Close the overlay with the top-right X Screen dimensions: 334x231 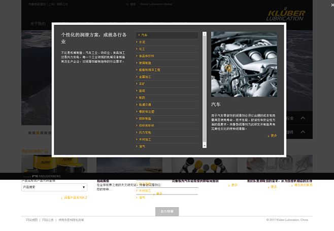pos(332,5)
